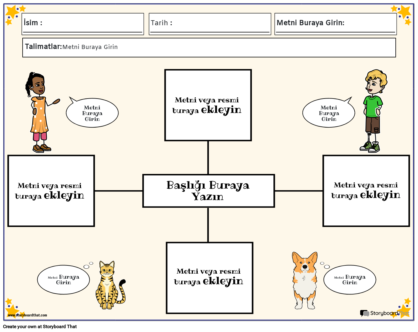Select the girl's speech bubble
Image resolution: width=418 pixels, height=332 pixels.
(92, 113)
